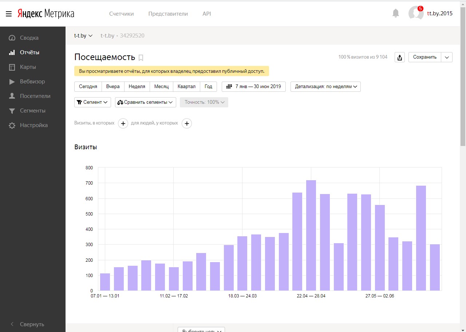The height and width of the screenshot is (332, 466).
Task: Click the notifications bell icon
Action: [x=396, y=13]
